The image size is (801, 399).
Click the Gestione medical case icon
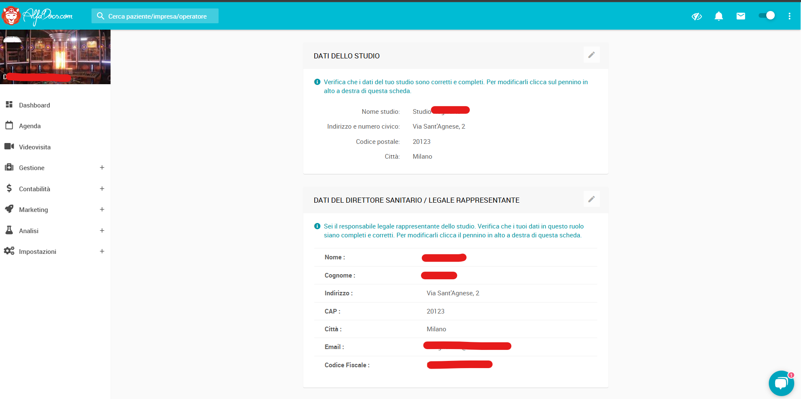click(9, 167)
